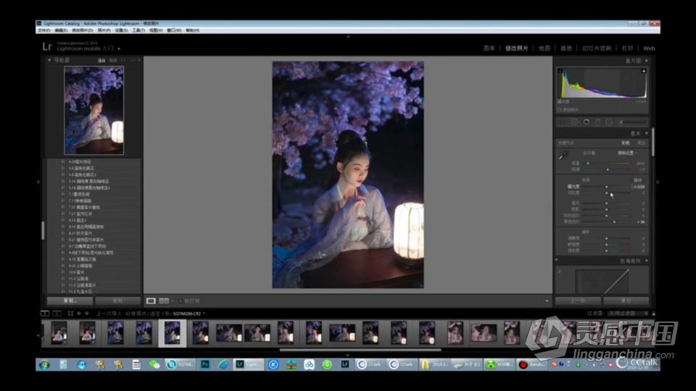Collapse the 色调曲线 tone curve panel
696x391 pixels.
646,261
